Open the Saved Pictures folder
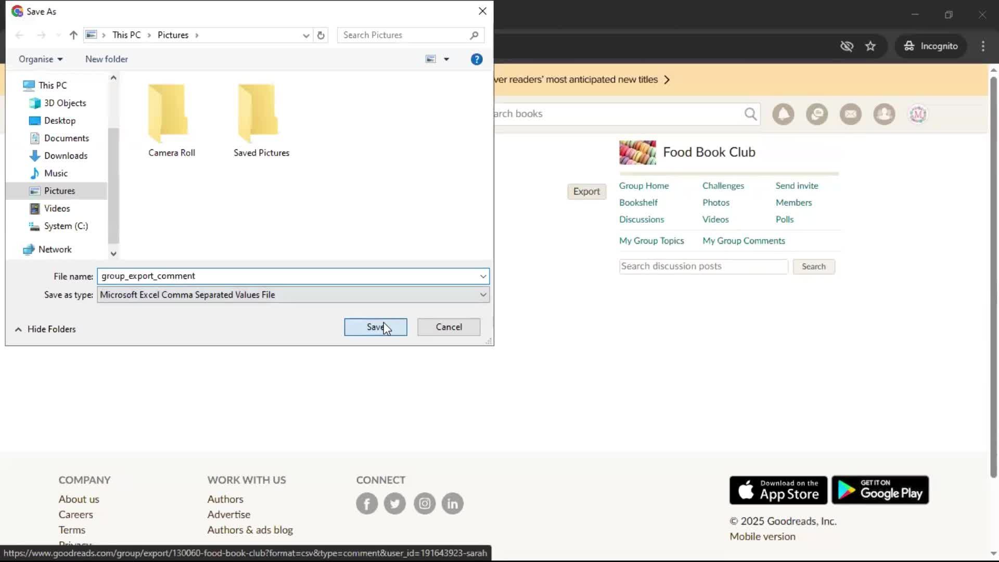 [x=261, y=120]
